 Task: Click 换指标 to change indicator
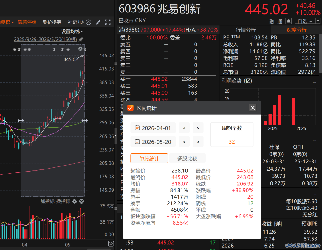click(63, 201)
